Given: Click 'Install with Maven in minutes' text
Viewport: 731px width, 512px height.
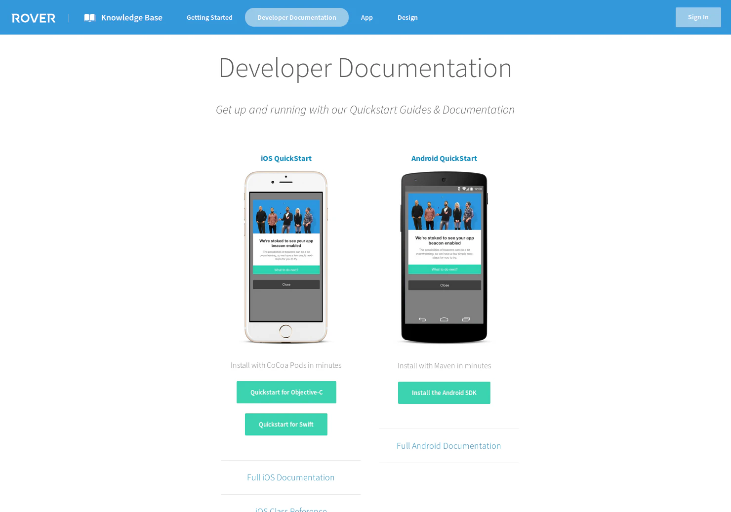Looking at the screenshot, I should [x=444, y=366].
